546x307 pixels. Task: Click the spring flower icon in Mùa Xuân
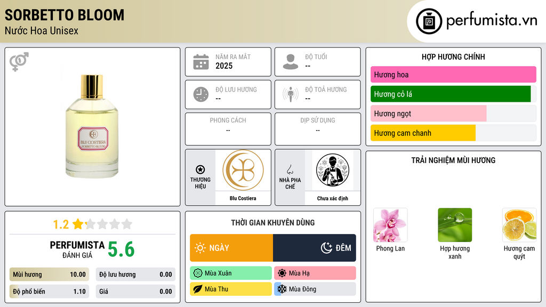[x=198, y=273]
